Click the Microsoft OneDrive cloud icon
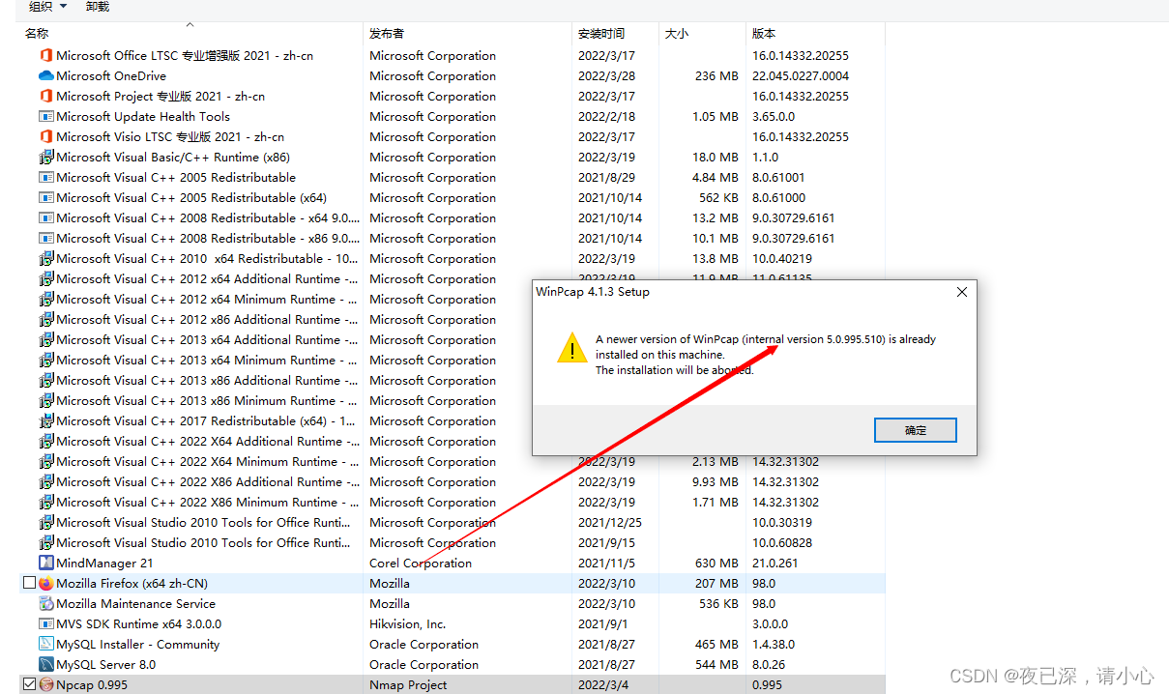The image size is (1169, 694). [46, 75]
